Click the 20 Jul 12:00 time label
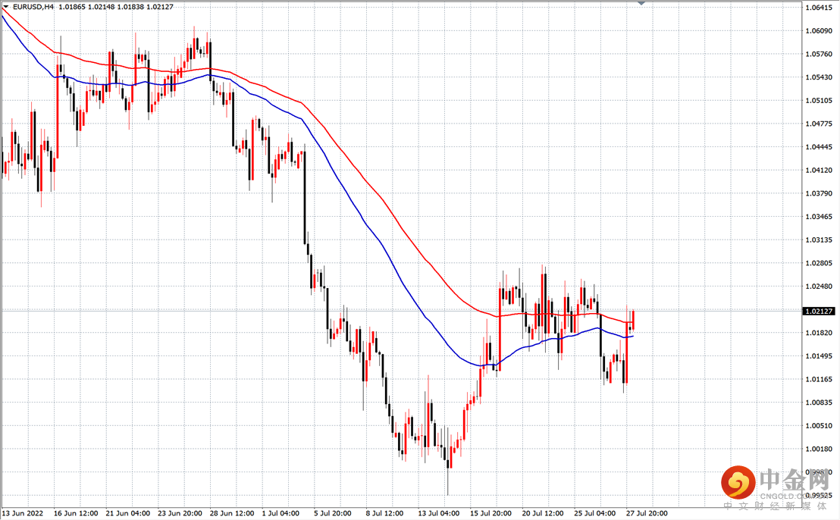The width and height of the screenshot is (840, 520). tap(544, 513)
